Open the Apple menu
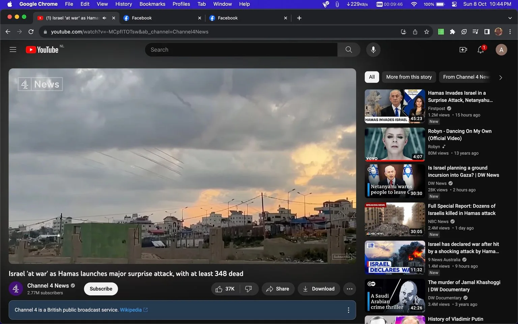 click(9, 4)
